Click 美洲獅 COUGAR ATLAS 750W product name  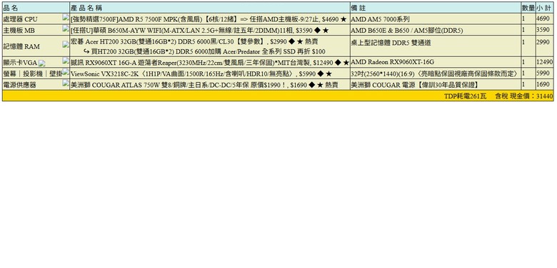pos(204,85)
